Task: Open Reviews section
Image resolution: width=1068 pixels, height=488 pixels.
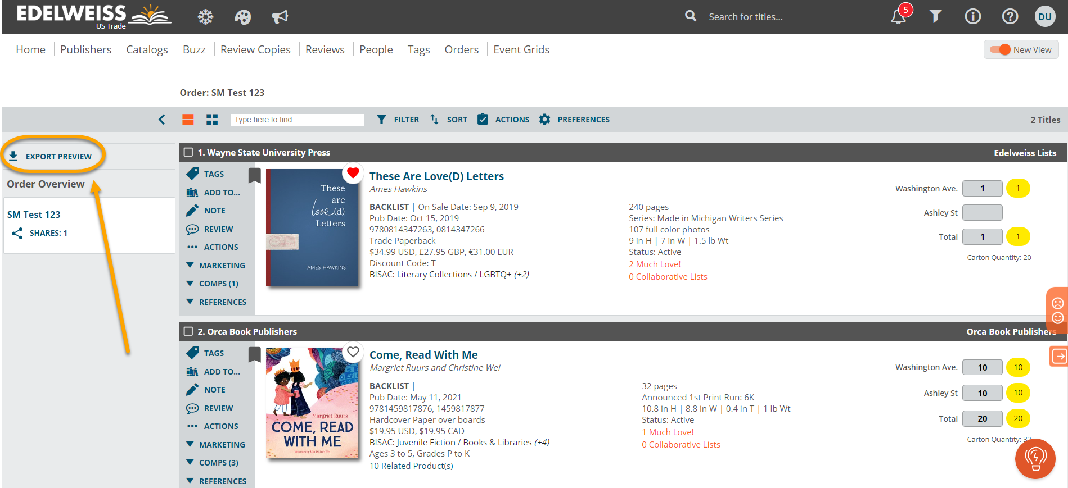Action: (x=325, y=49)
